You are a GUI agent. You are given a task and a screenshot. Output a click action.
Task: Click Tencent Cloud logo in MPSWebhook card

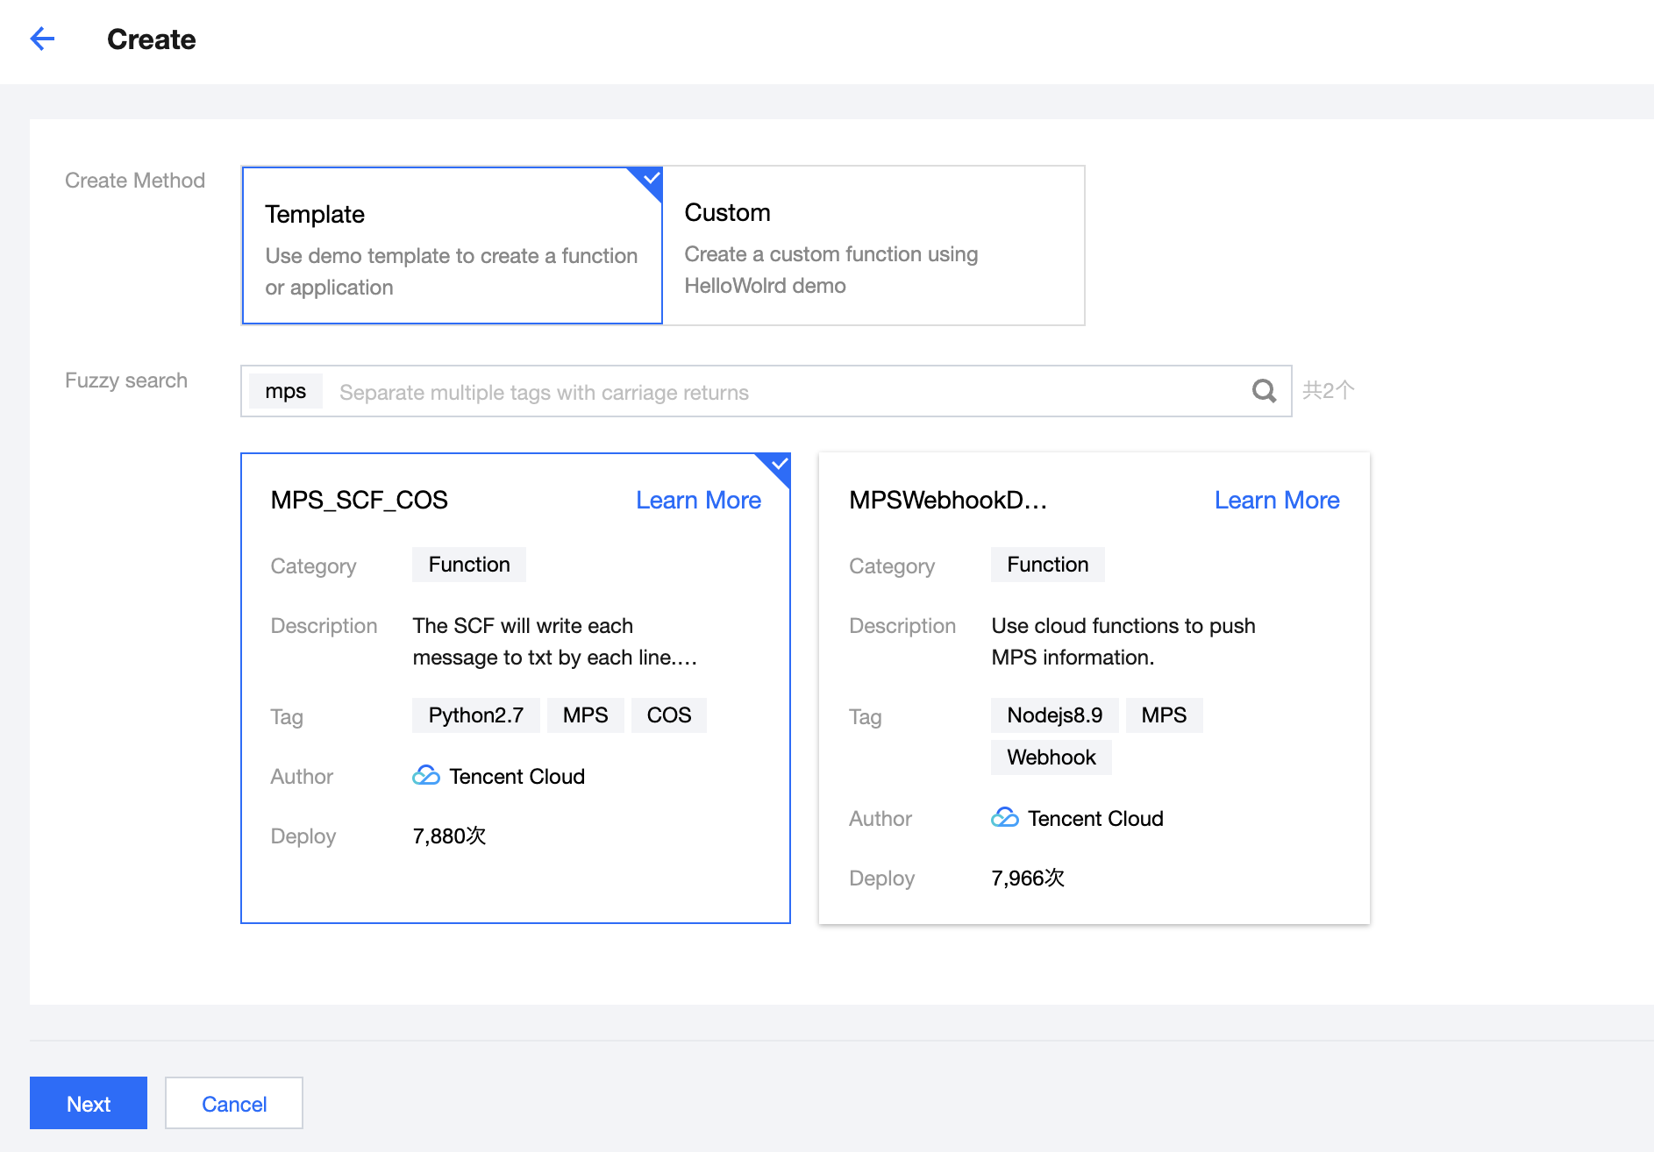[x=1005, y=818]
